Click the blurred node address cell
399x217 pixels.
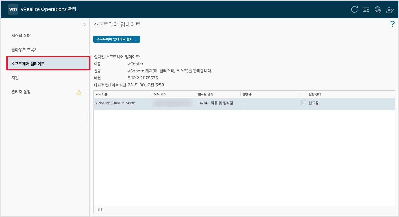[x=173, y=103]
